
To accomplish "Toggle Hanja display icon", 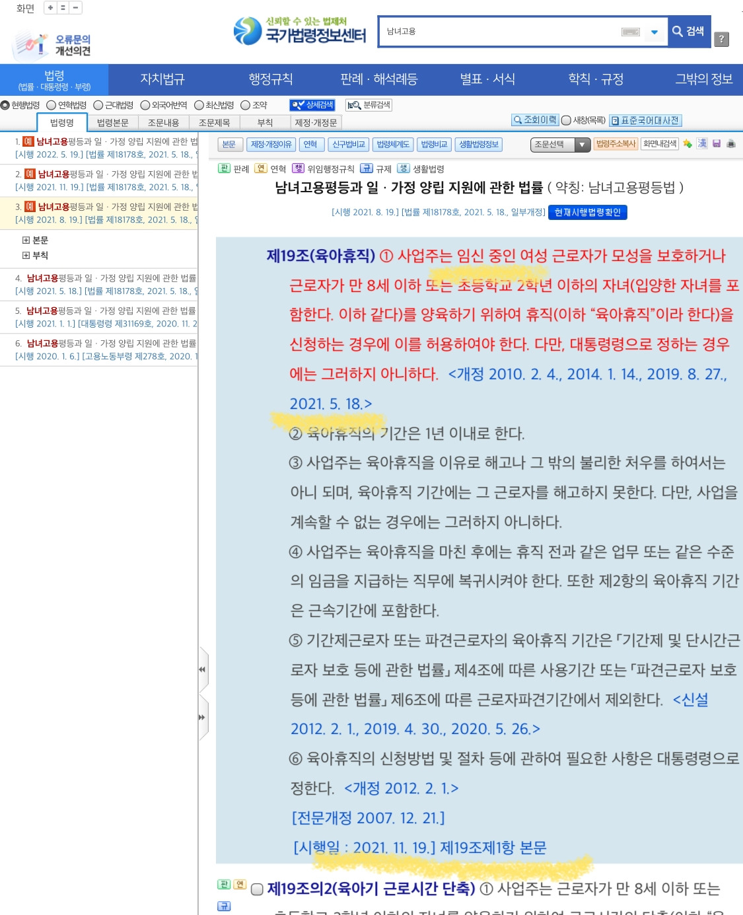I will (702, 144).
